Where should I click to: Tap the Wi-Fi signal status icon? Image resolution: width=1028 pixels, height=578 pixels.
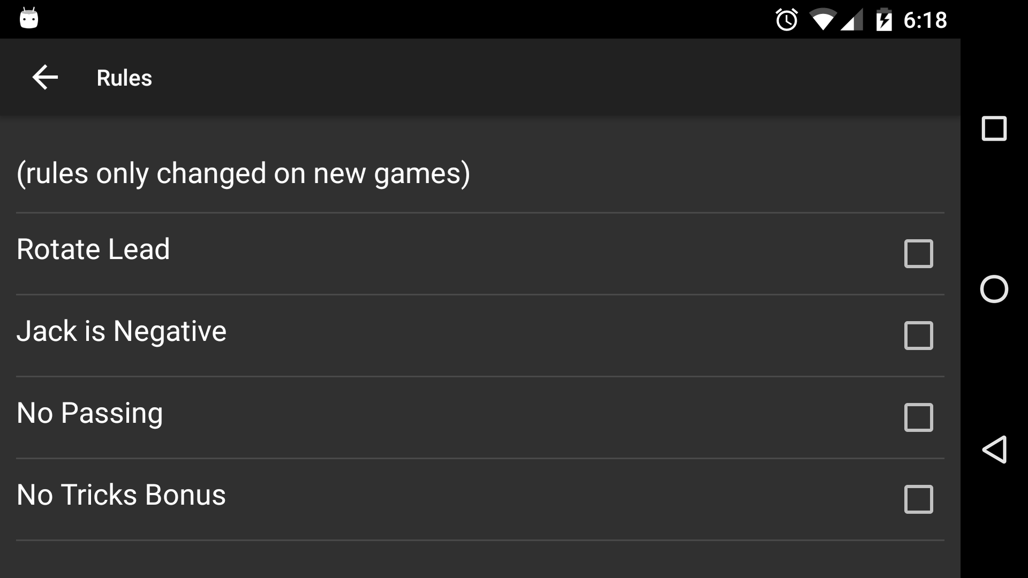click(822, 20)
